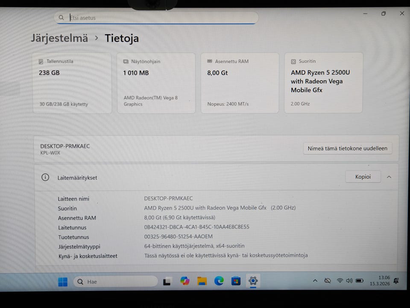Minimize the Settings window
This screenshot has height=308, width=410.
[365, 14]
